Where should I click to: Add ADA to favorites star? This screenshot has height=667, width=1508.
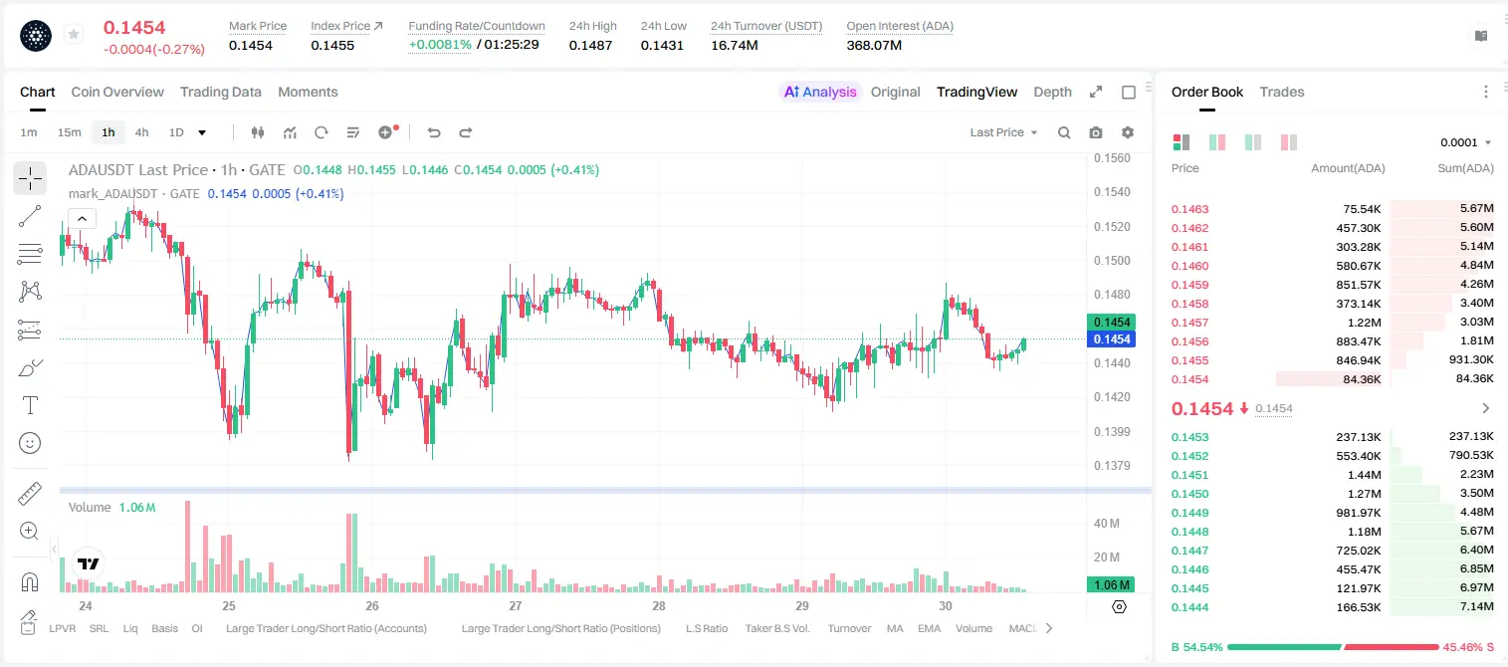click(x=74, y=35)
